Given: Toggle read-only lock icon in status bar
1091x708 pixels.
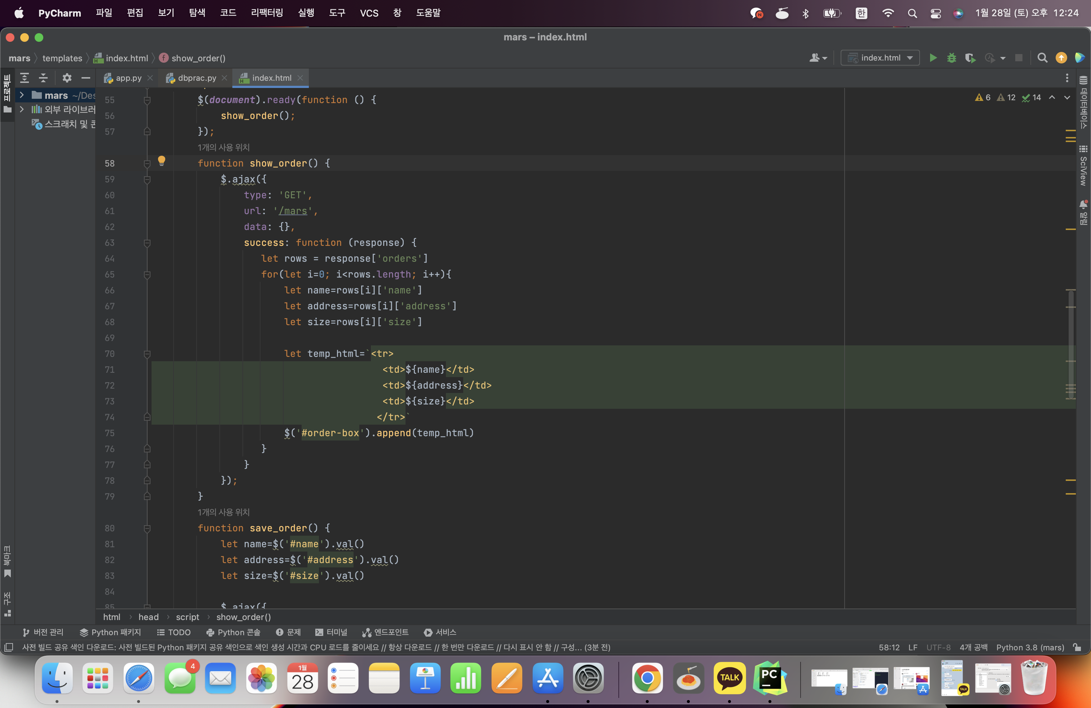Looking at the screenshot, I should click(1077, 647).
